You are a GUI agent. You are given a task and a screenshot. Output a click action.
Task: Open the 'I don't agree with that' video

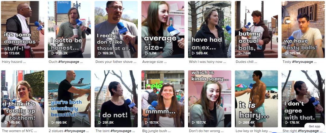click(x=303, y=99)
